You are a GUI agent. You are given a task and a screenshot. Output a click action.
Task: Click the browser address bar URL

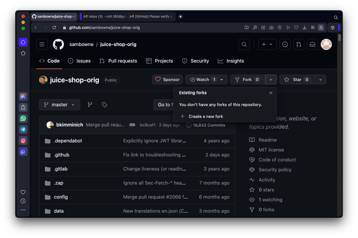[104, 28]
